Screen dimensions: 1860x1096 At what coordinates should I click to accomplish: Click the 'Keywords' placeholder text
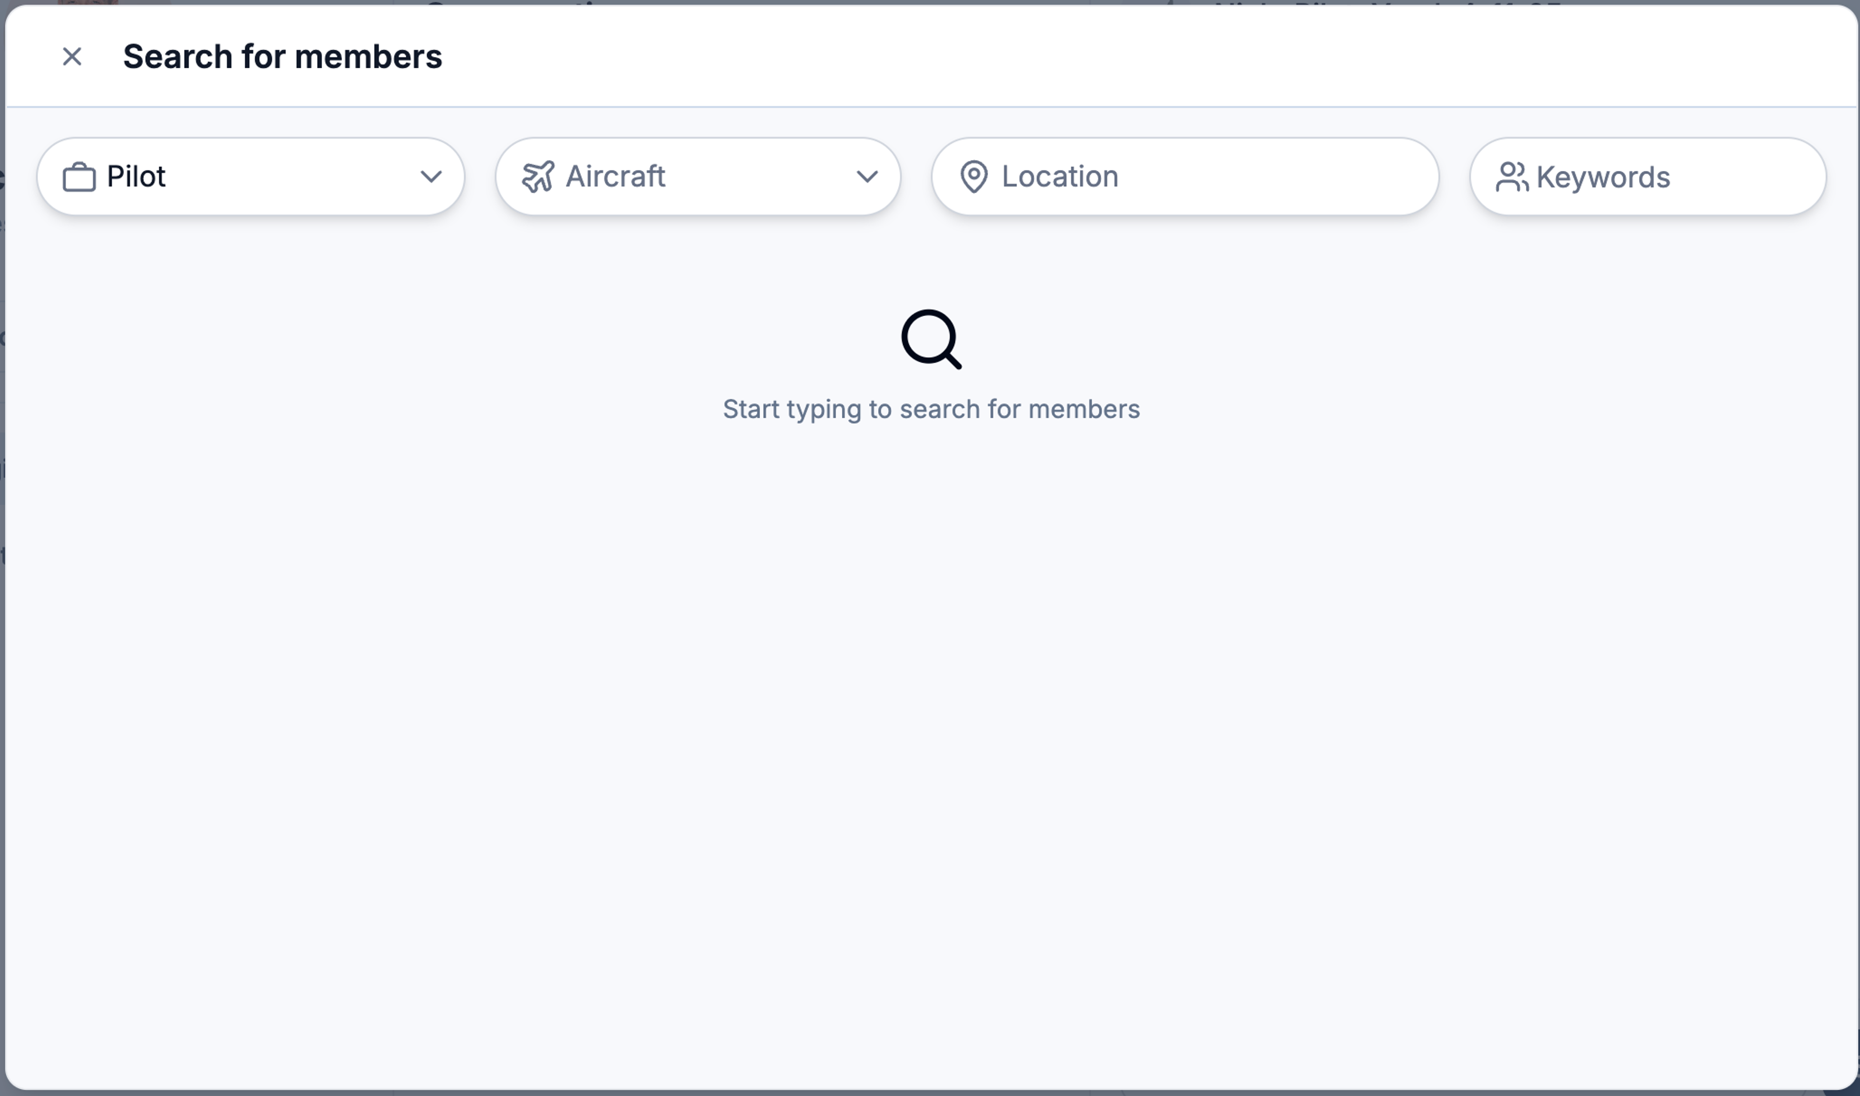click(x=1603, y=177)
